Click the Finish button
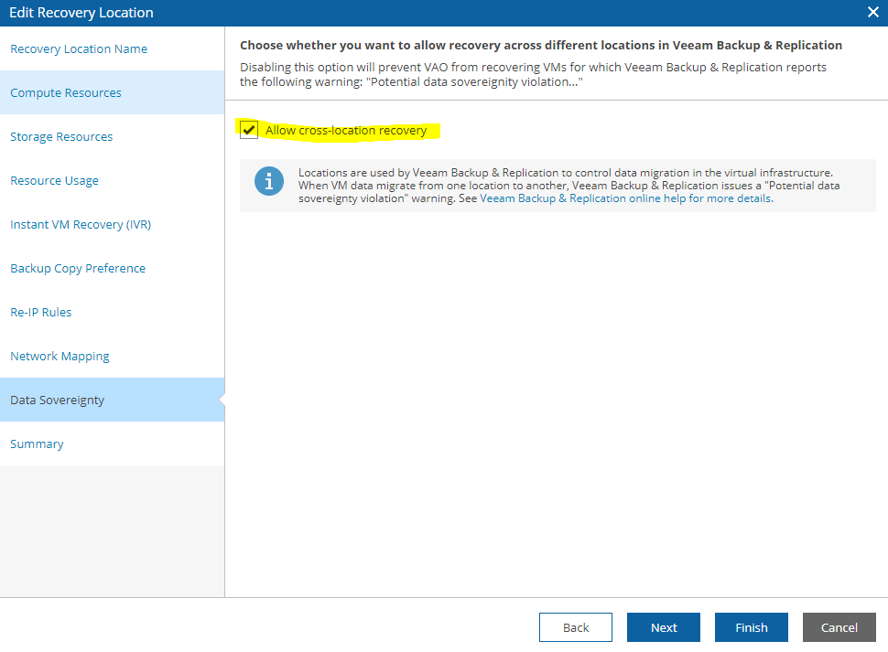Viewport: 888px width, 652px height. [751, 627]
